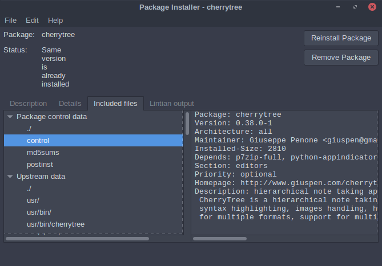382x266 pixels.
Task: Select the usr/bin/cherrytree entry
Action: click(x=55, y=224)
